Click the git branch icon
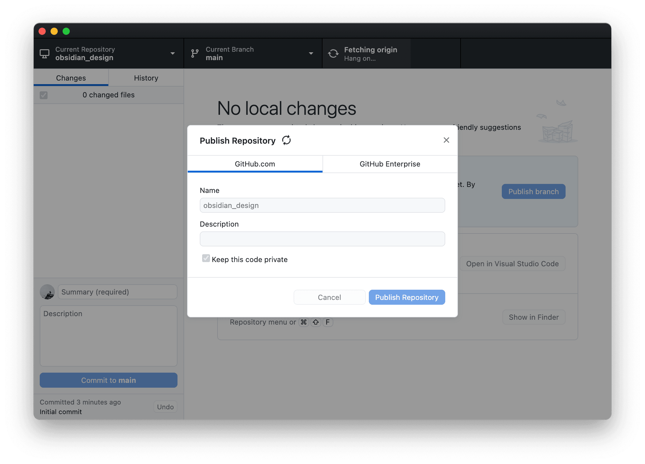 coord(195,53)
